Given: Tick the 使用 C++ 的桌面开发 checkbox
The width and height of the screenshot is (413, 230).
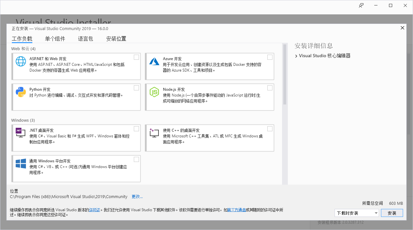Looking at the screenshot, I should click(x=270, y=129).
